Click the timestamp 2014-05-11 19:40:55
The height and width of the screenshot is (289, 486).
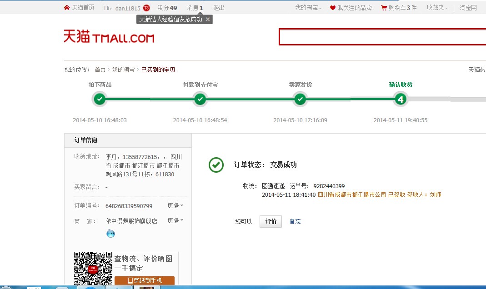(401, 120)
